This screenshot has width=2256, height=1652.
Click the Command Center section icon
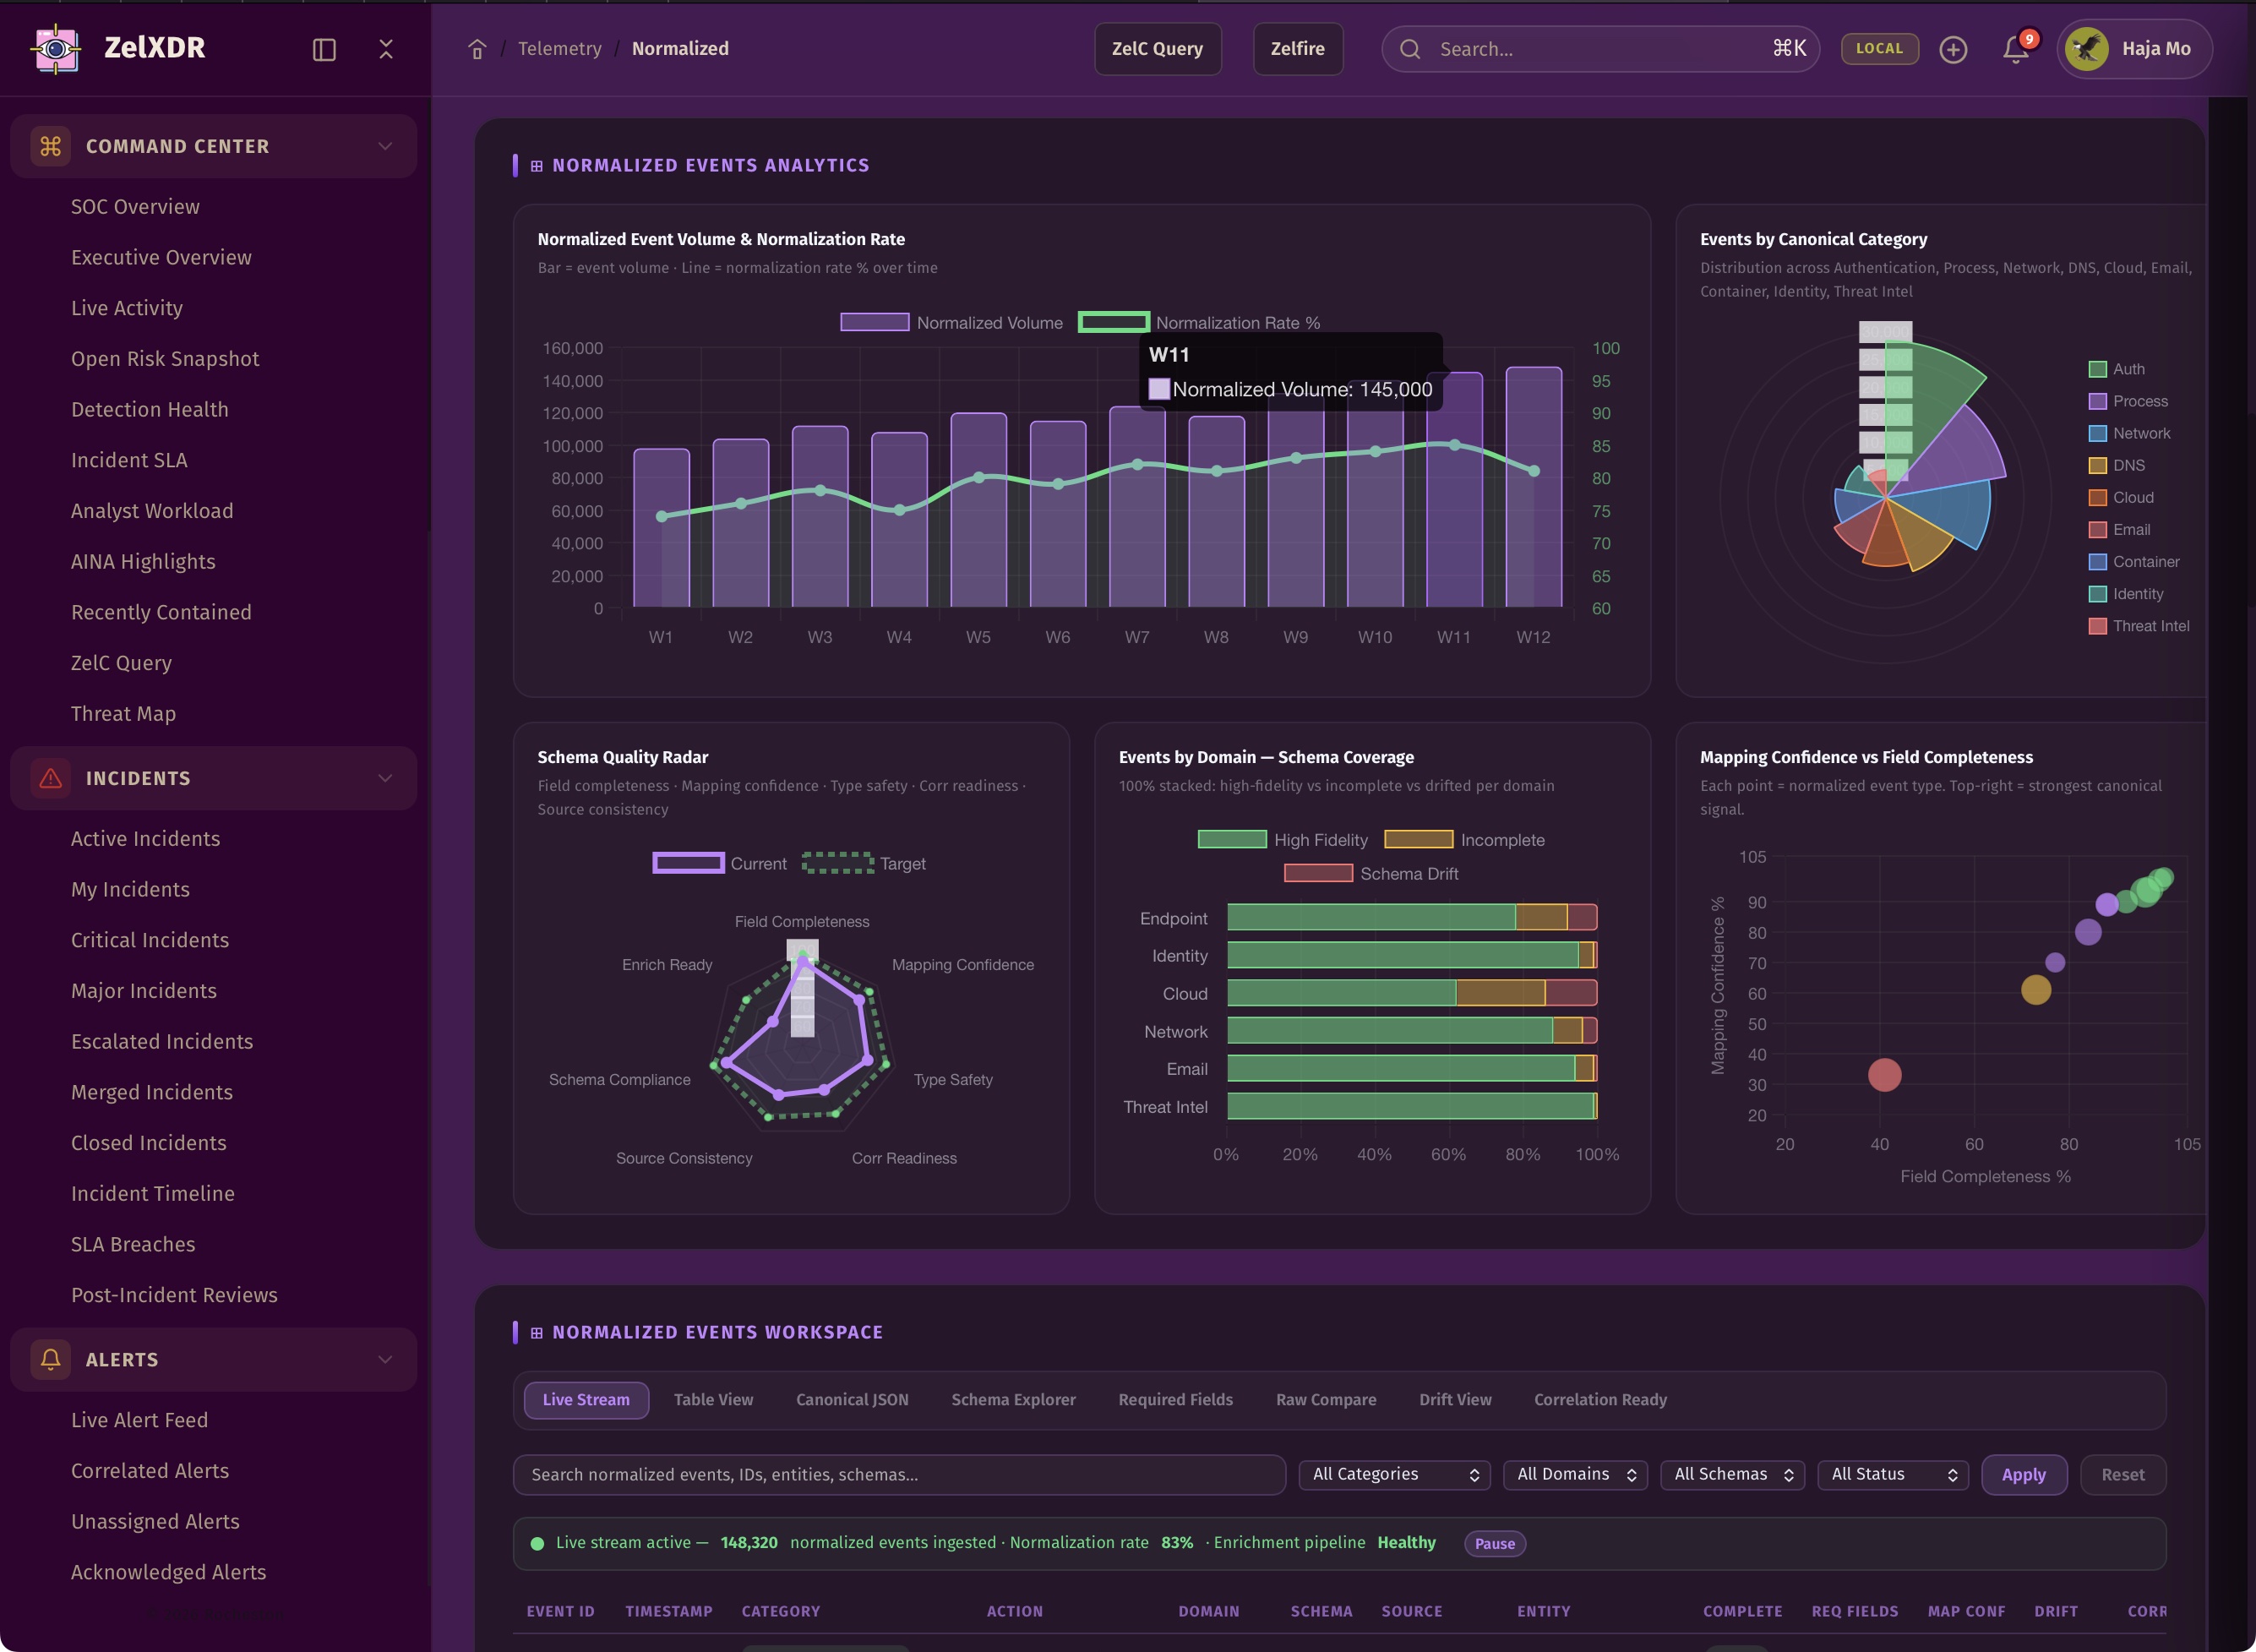pyautogui.click(x=50, y=146)
